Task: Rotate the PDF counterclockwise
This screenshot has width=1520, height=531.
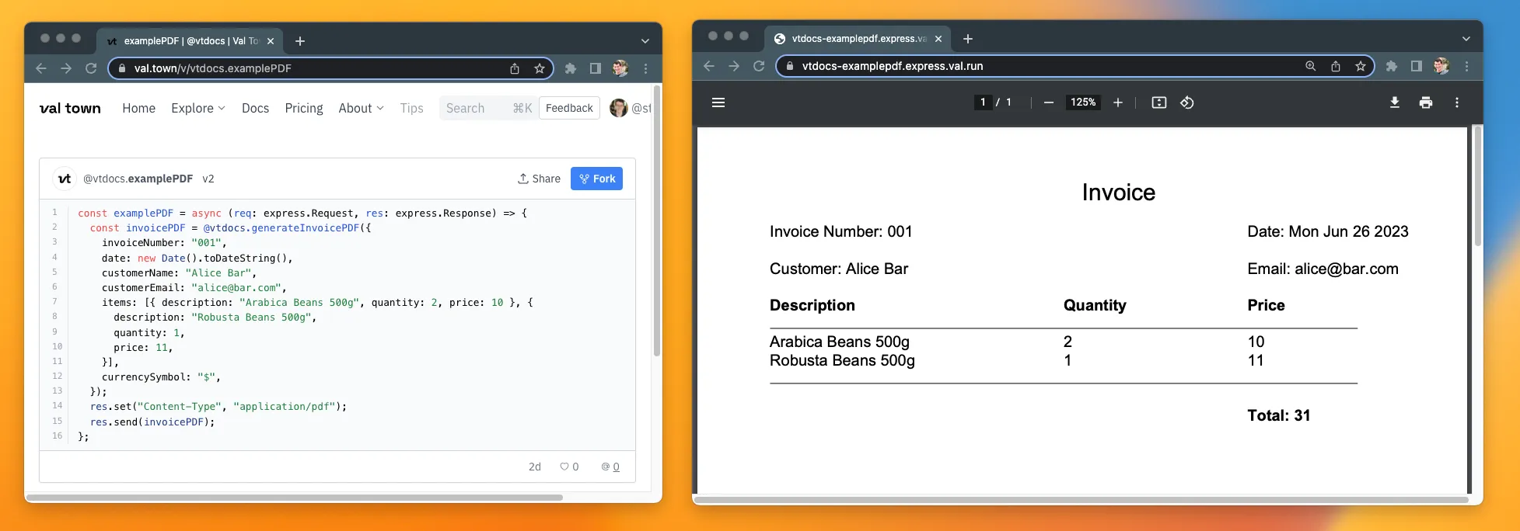Action: point(1186,102)
